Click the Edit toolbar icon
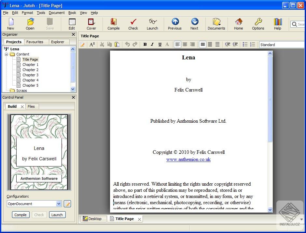Screen dimensions: 306x233 click(72, 24)
